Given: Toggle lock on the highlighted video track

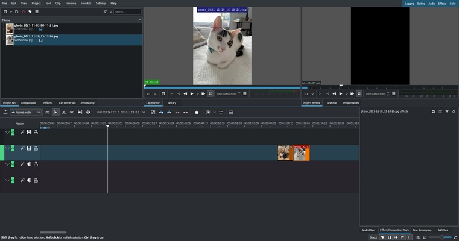Looking at the screenshot, I should point(36,148).
